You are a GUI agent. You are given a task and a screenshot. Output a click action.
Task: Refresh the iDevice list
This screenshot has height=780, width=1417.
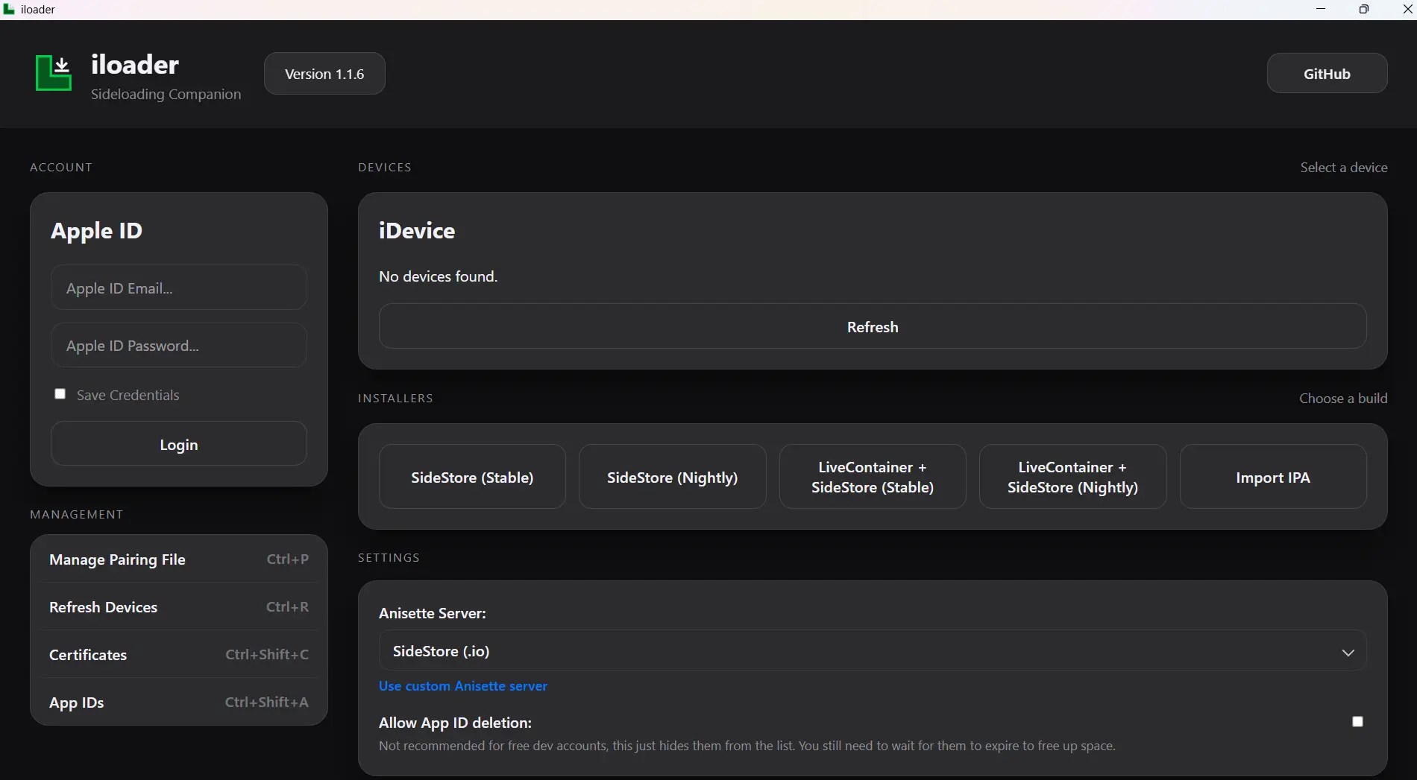(x=873, y=326)
